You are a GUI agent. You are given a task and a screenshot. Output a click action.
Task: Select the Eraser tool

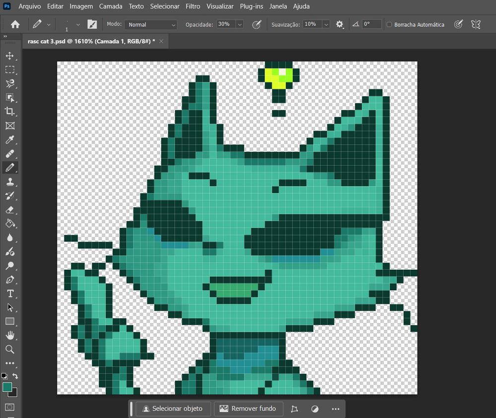click(10, 209)
